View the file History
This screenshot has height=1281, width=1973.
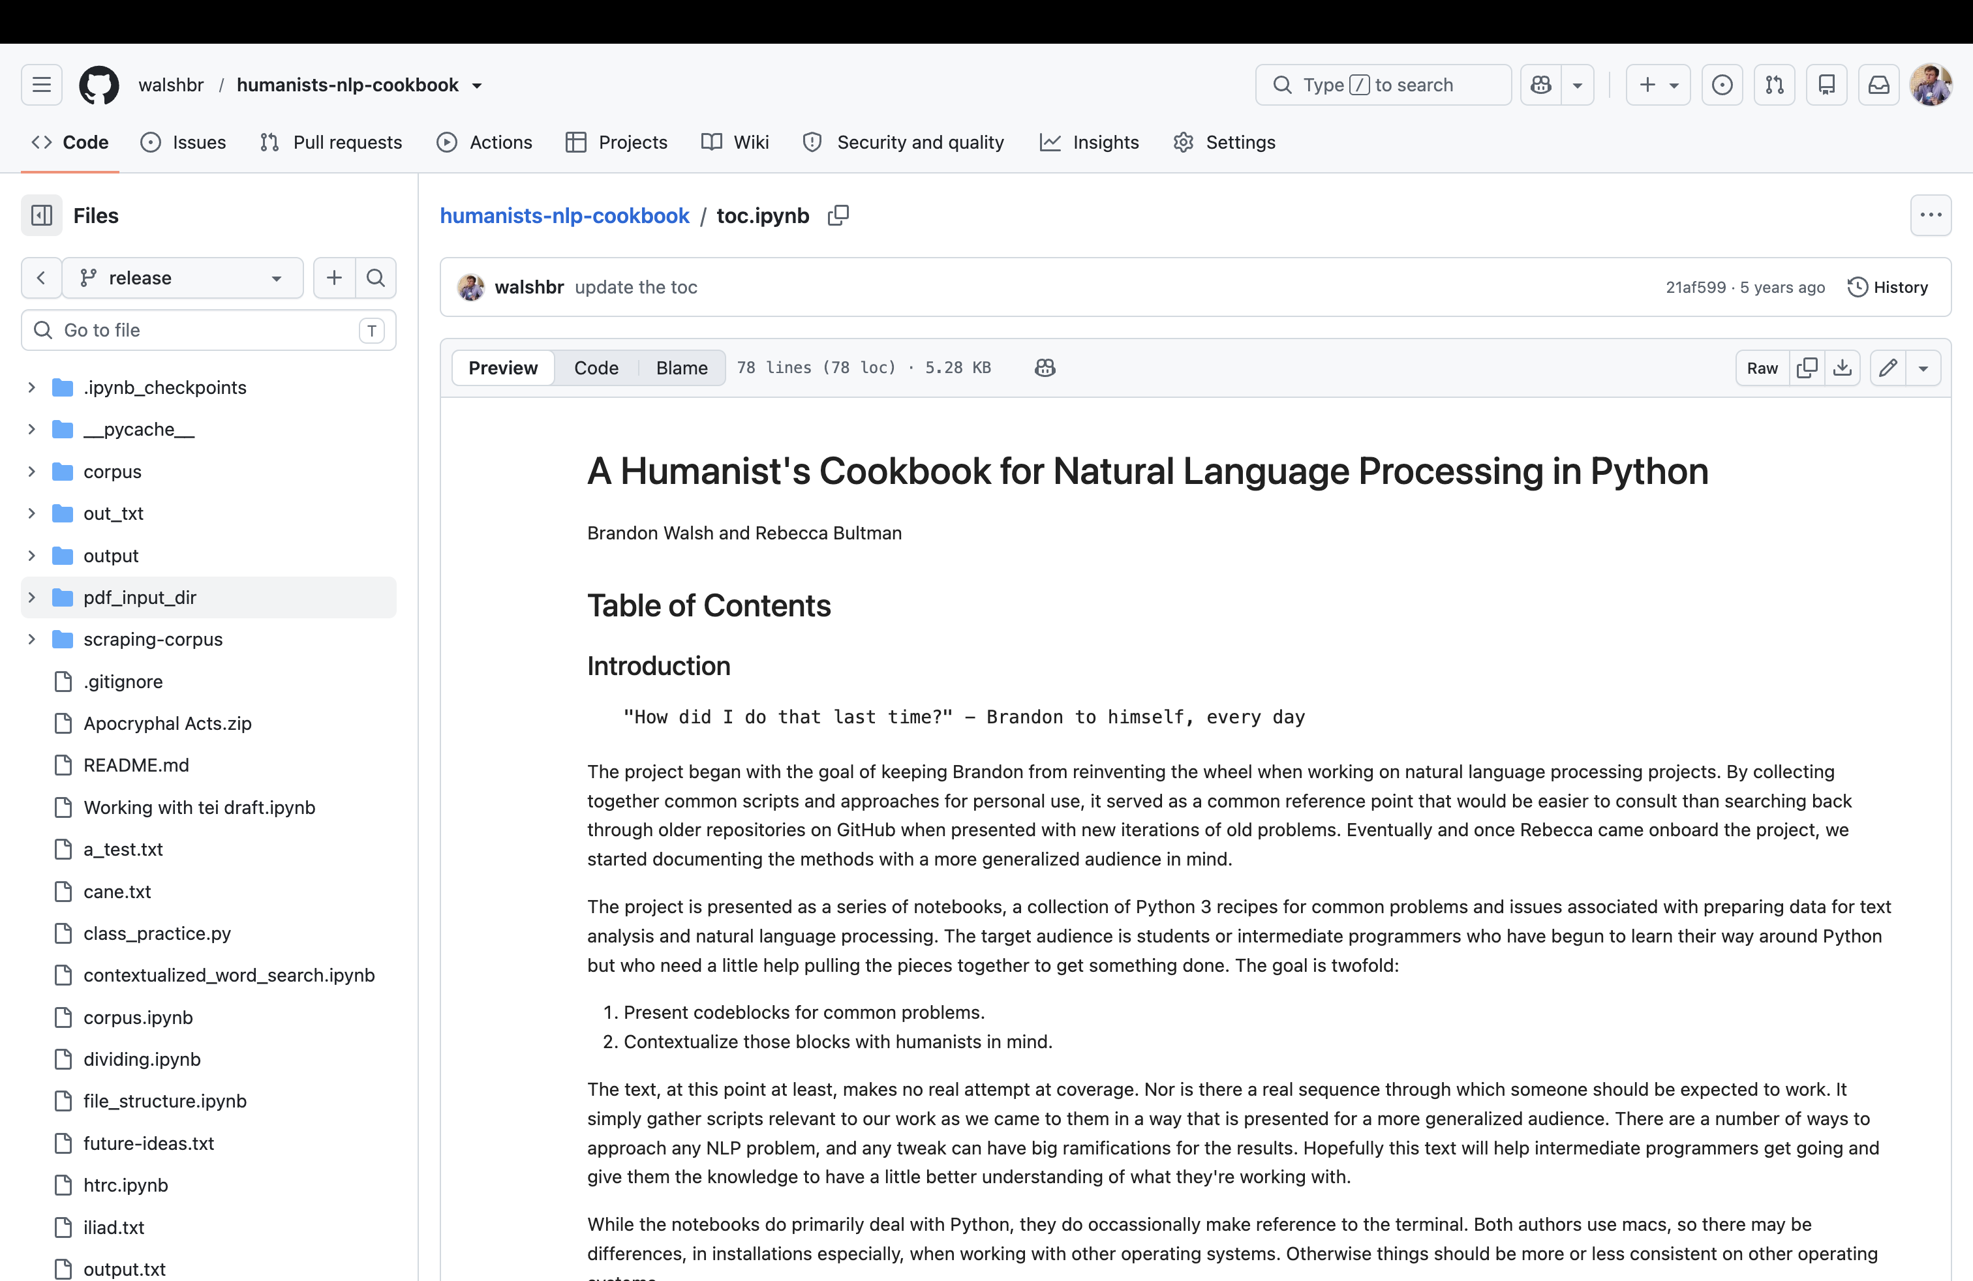1888,287
